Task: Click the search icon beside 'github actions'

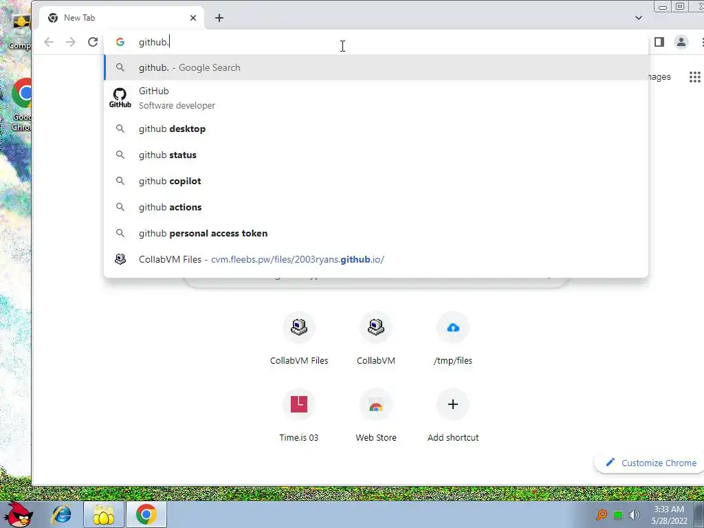Action: coord(120,207)
